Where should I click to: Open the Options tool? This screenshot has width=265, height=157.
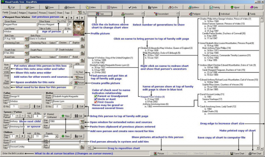pos(112,7)
